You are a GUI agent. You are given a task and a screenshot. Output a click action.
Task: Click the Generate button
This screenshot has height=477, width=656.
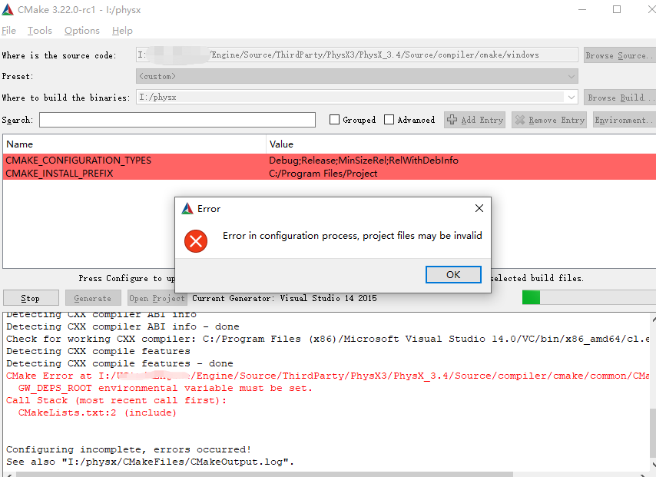click(92, 298)
